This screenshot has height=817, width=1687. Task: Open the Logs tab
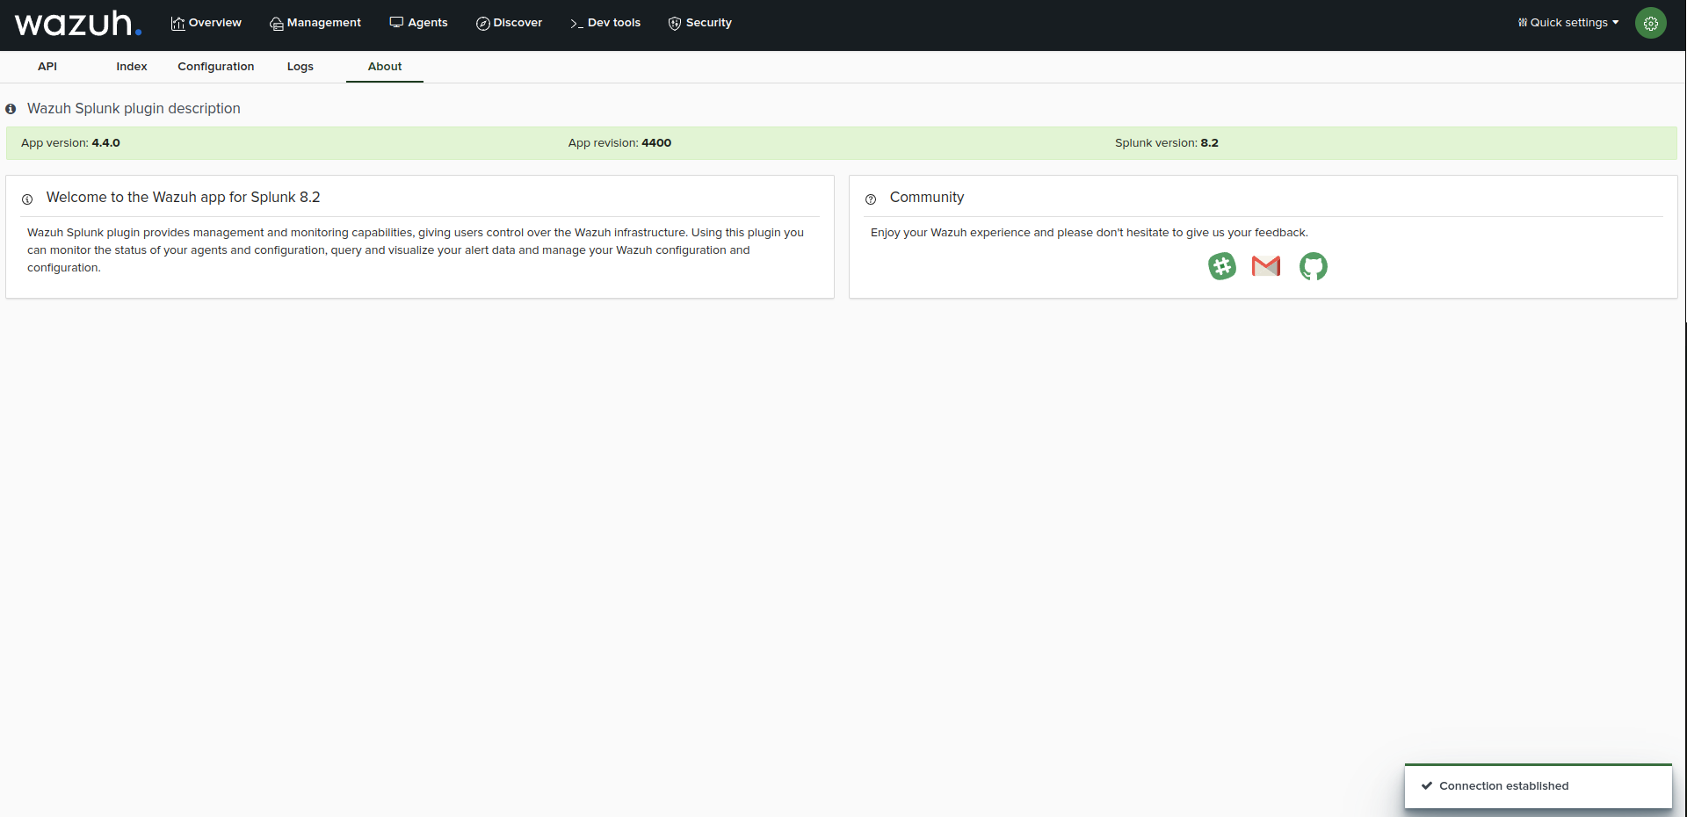(300, 66)
